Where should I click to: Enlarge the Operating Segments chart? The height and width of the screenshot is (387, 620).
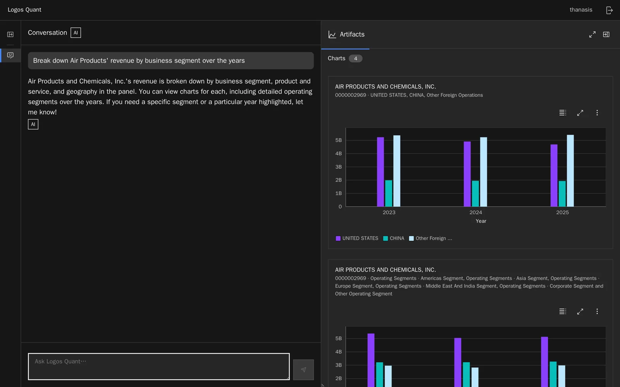click(x=580, y=312)
